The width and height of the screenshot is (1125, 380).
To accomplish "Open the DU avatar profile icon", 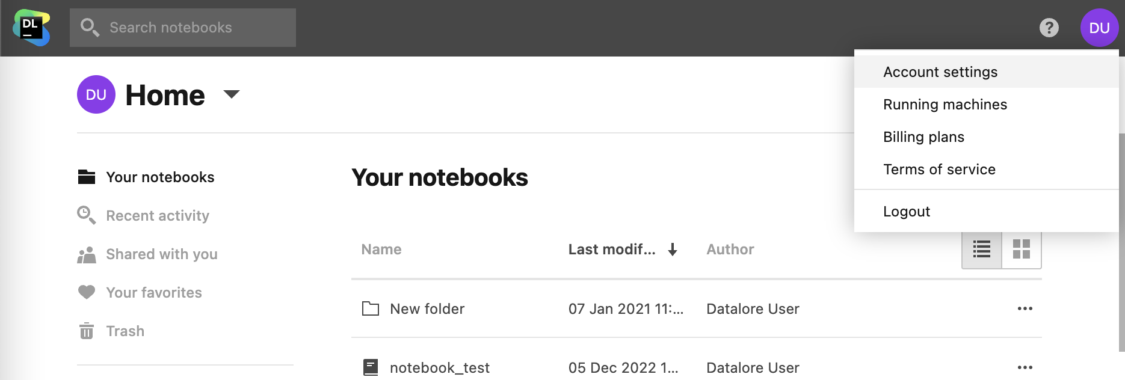I will pos(1099,28).
